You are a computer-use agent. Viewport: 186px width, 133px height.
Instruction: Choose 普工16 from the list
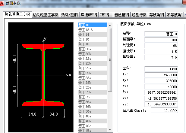click(x=93, y=39)
